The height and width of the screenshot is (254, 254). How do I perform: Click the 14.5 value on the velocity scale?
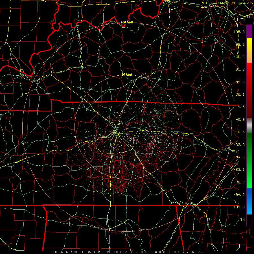pos(240,107)
